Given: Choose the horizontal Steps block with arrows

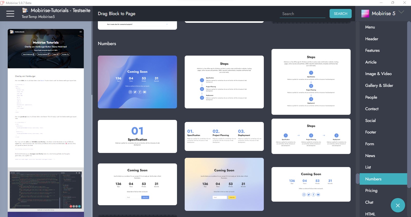Looking at the screenshot, I should [x=311, y=136].
